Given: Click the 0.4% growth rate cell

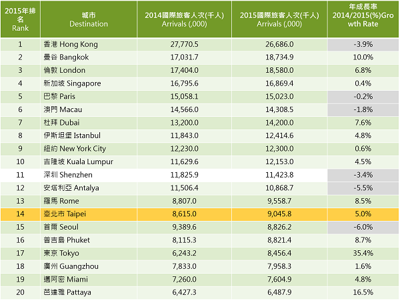Looking at the screenshot, I should (363, 83).
